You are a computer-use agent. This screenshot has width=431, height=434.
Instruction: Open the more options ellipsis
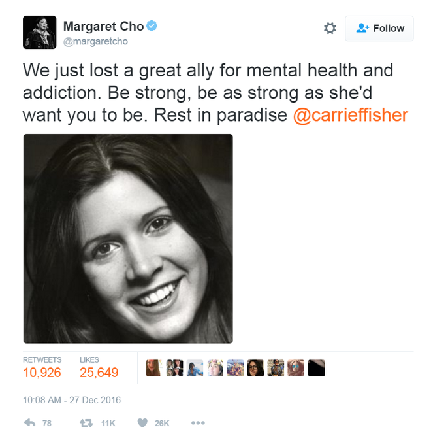198,423
